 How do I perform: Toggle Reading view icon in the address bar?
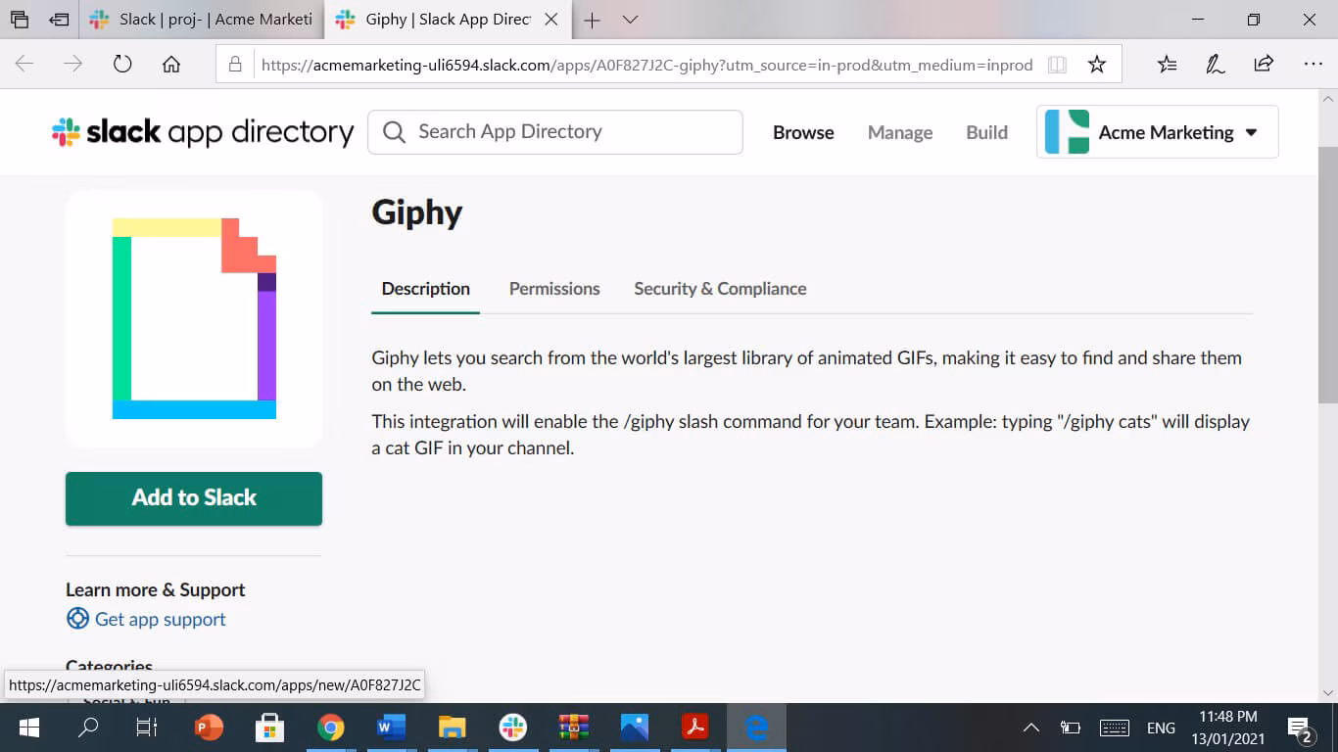click(1057, 65)
